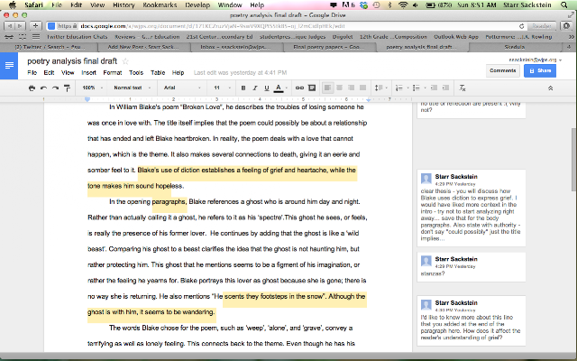The width and height of the screenshot is (577, 361).
Task: Show more bookmarks with the overflow chevron
Action: [571, 36]
